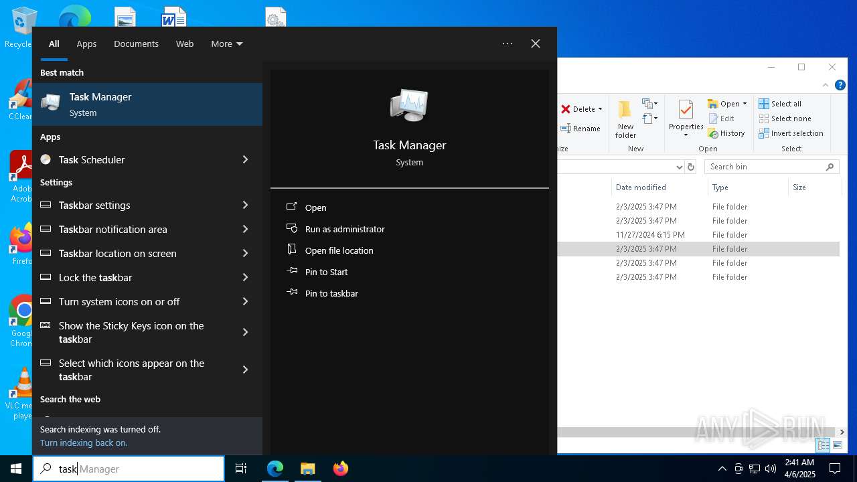The height and width of the screenshot is (482, 857).
Task: Select the Apps search tab
Action: [x=86, y=44]
